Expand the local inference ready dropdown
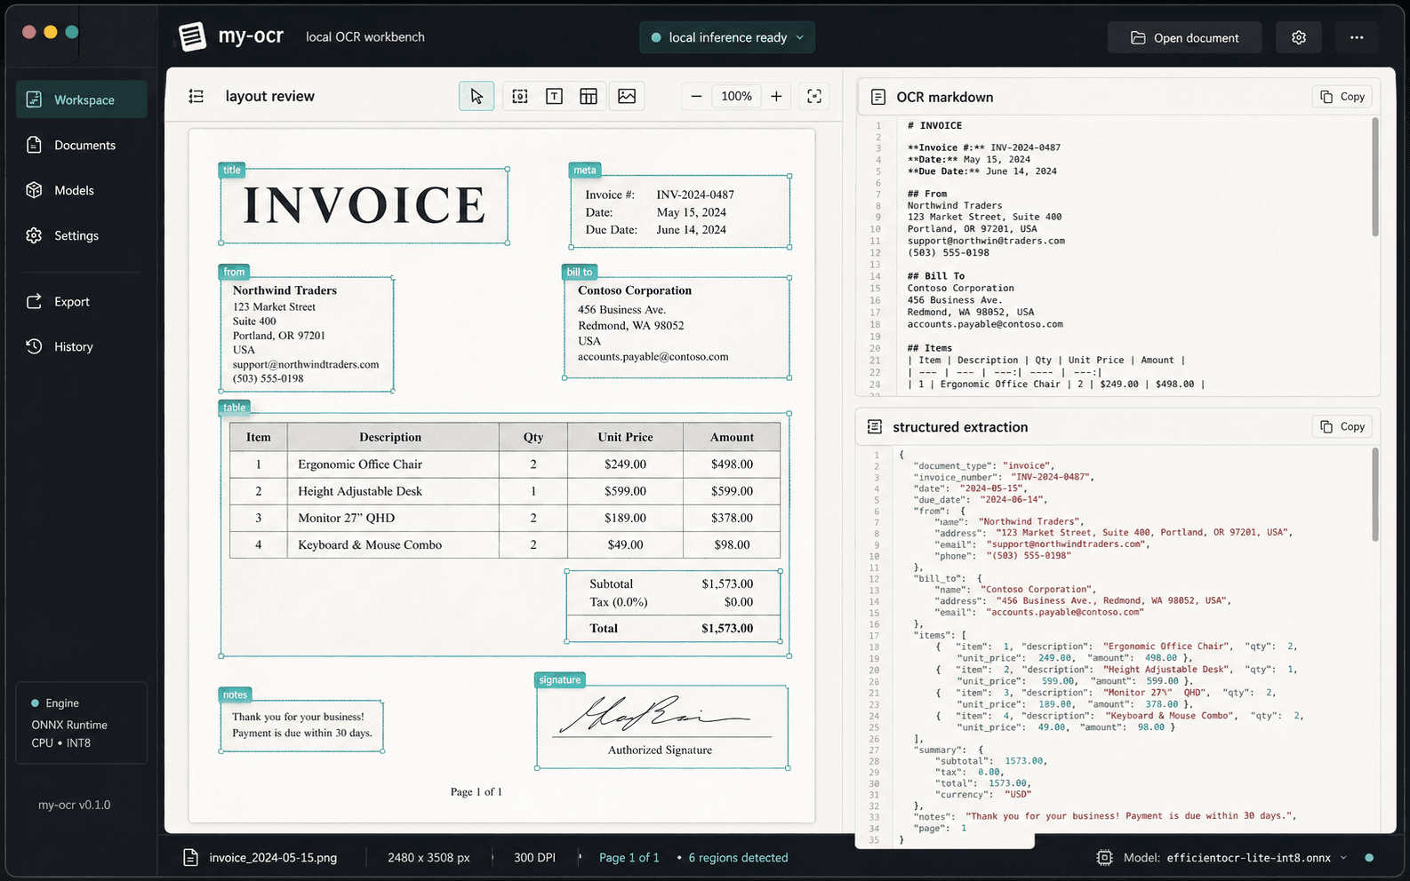This screenshot has height=881, width=1410. [727, 37]
